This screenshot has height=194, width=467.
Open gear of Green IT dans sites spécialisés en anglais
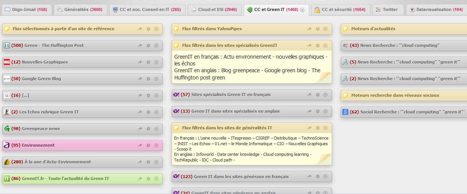coord(318,111)
